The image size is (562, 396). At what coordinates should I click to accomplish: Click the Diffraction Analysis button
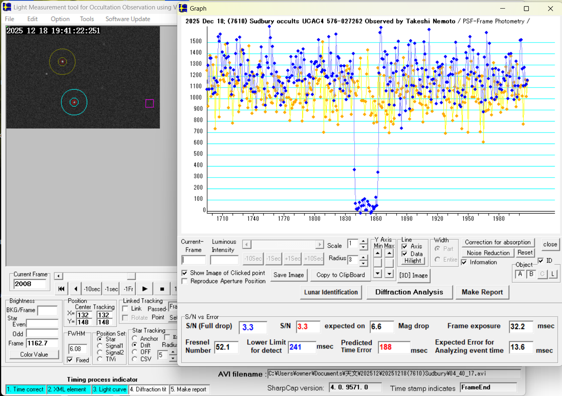coord(409,292)
